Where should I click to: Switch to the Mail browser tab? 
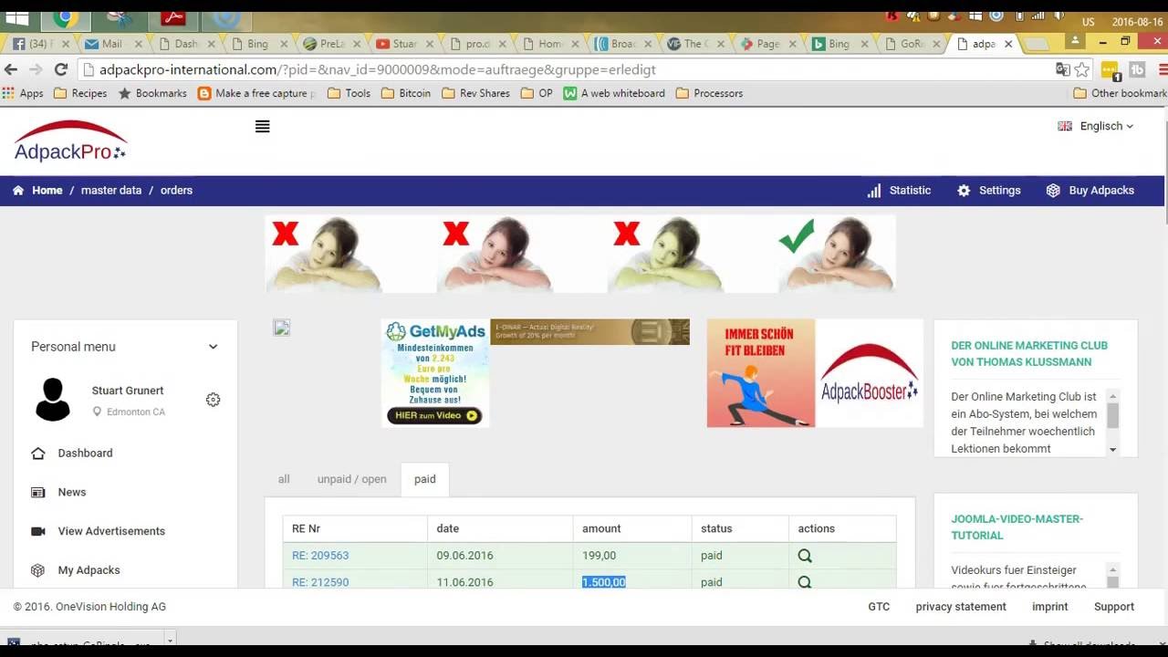point(111,44)
